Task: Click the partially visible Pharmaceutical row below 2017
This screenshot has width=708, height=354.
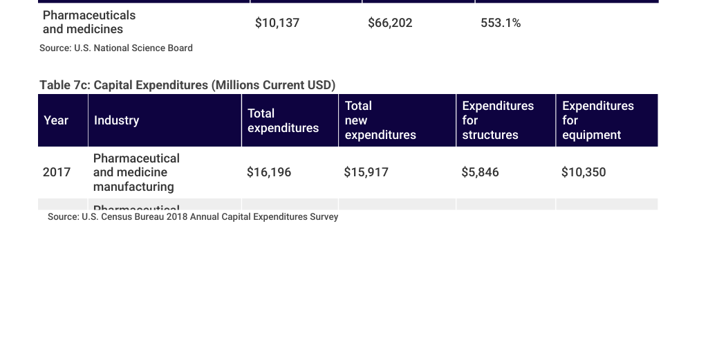Action: pos(136,207)
